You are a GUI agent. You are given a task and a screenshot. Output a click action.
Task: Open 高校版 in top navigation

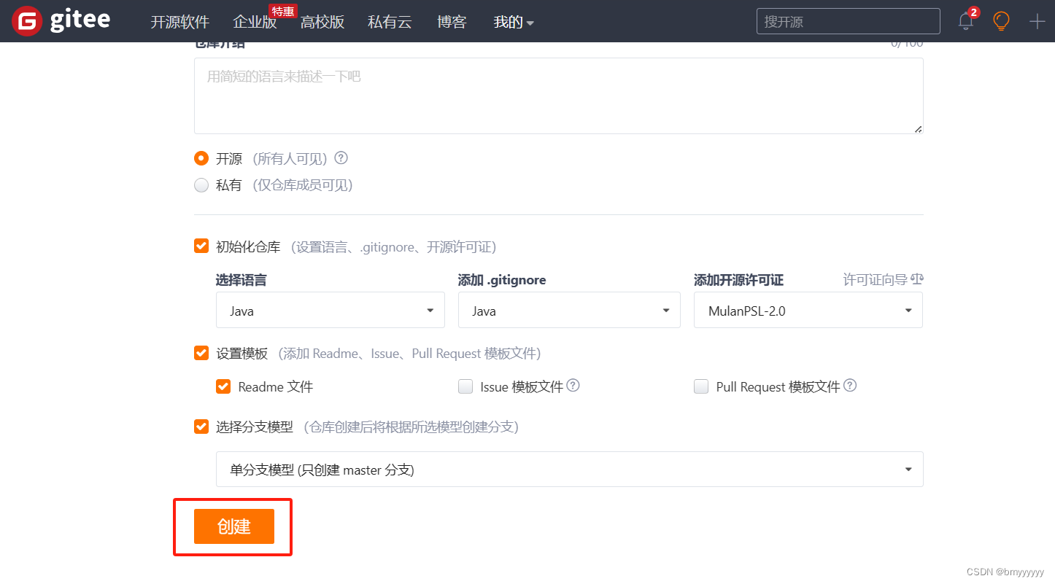coord(322,22)
